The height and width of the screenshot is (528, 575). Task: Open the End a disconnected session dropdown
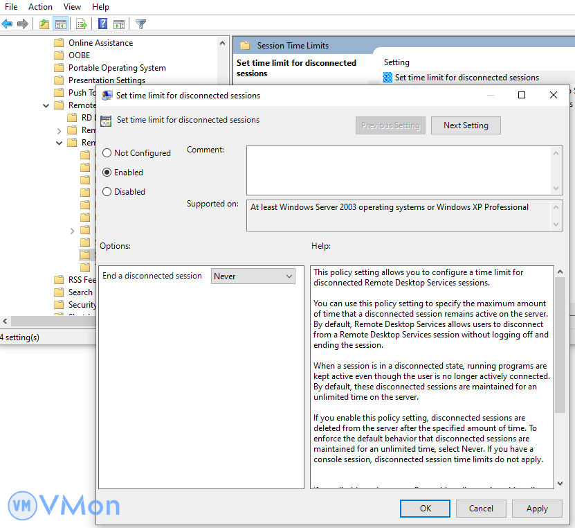(253, 276)
